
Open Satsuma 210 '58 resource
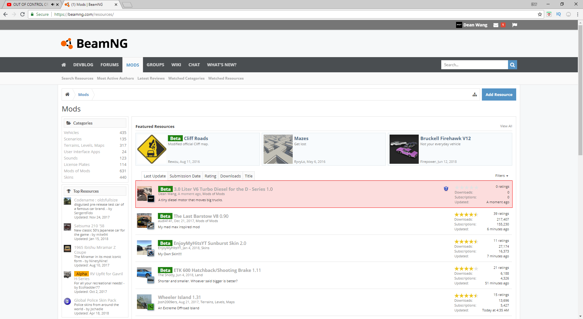(89, 226)
